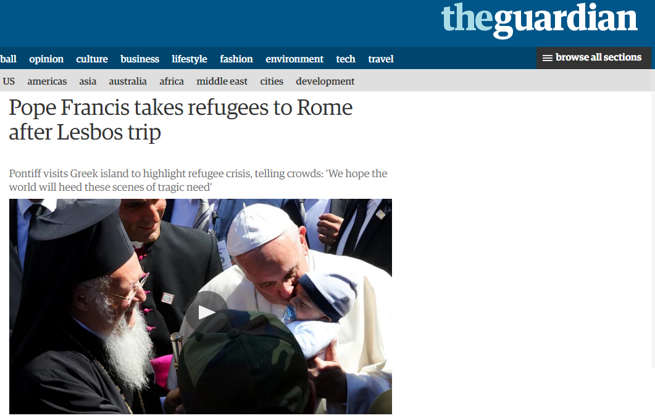Navigate to the fashion section
655x418 pixels.
click(x=236, y=59)
